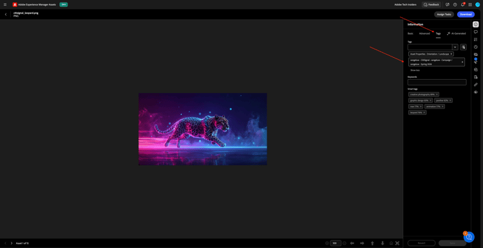The height and width of the screenshot is (248, 483).
Task: Open the sticker-shaped side panel icon
Action: click(x=476, y=69)
